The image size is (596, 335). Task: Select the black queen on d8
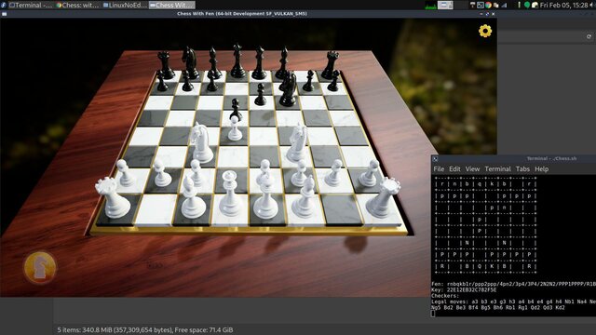click(x=238, y=61)
